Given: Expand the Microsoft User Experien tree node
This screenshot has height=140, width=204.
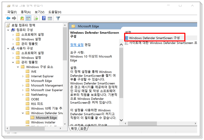Looking at the screenshot, I should click(23, 90).
